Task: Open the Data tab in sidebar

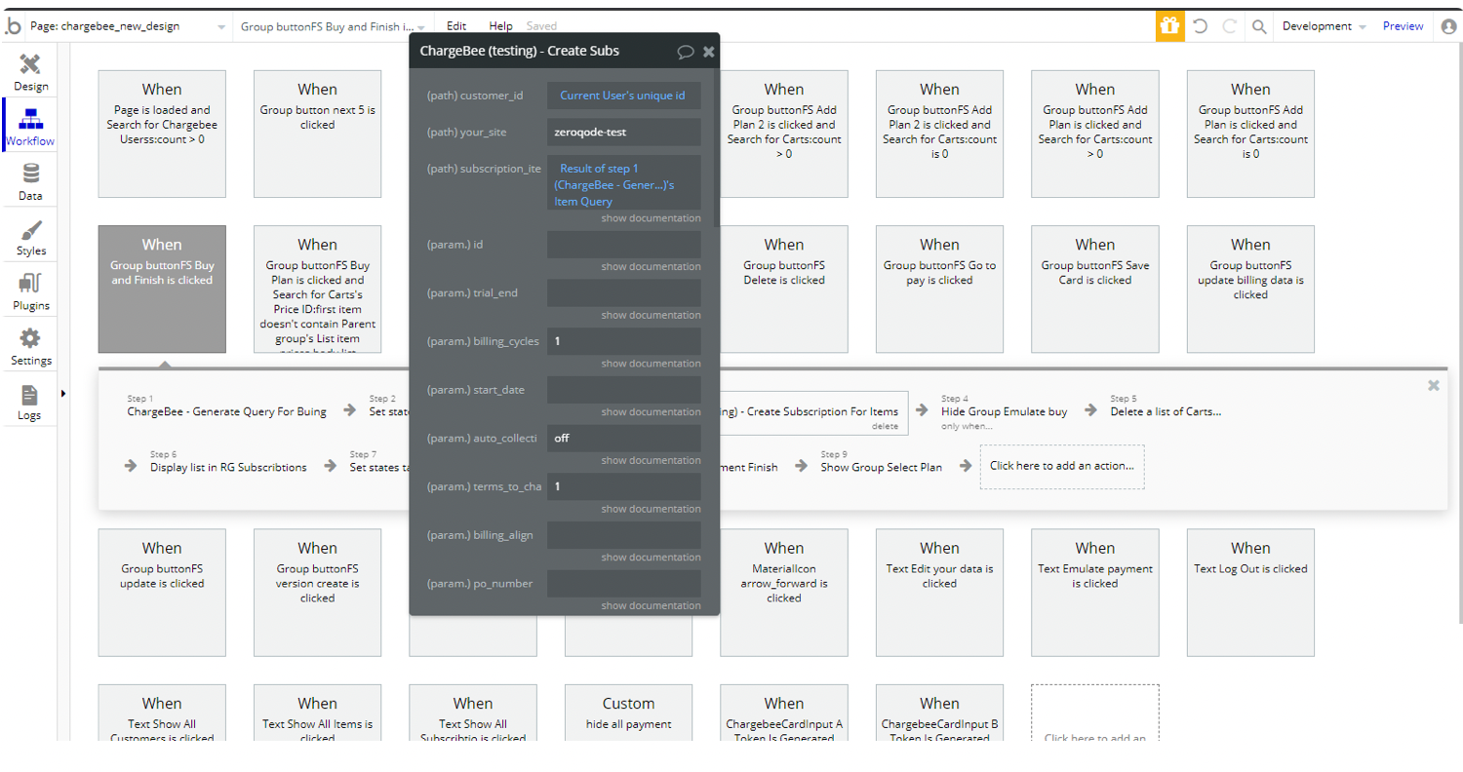Action: (x=30, y=182)
